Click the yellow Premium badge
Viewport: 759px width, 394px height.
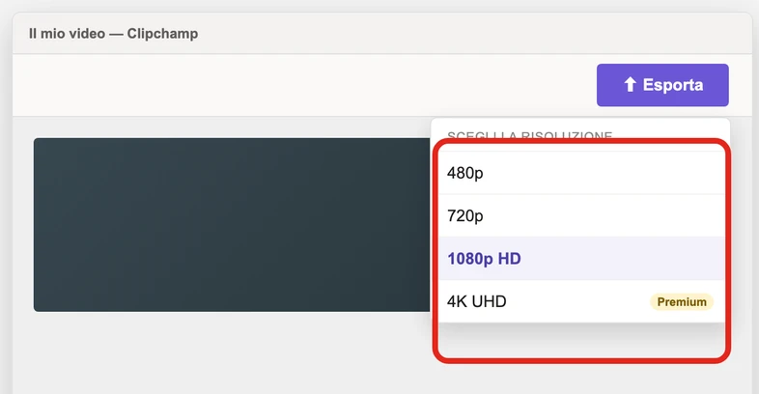[x=682, y=302]
